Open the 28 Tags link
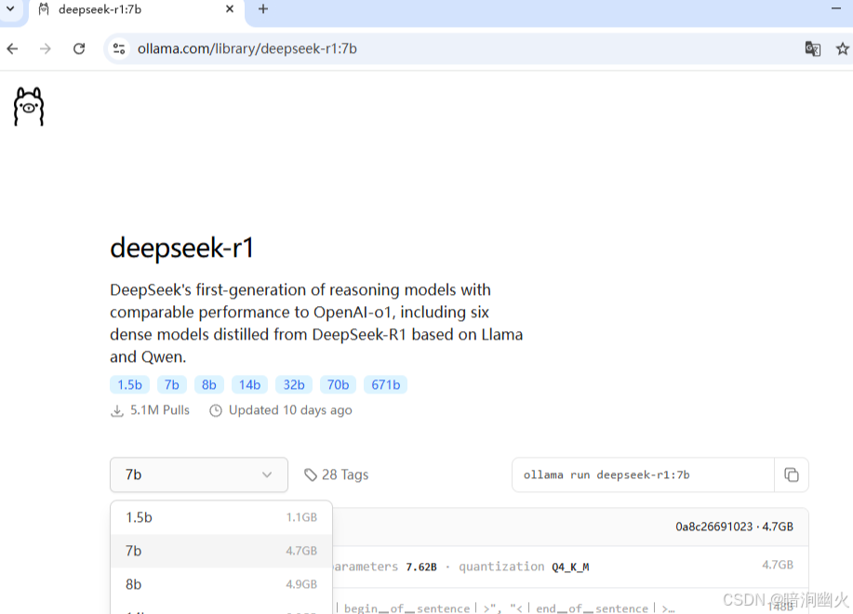The height and width of the screenshot is (614, 853). pos(345,474)
